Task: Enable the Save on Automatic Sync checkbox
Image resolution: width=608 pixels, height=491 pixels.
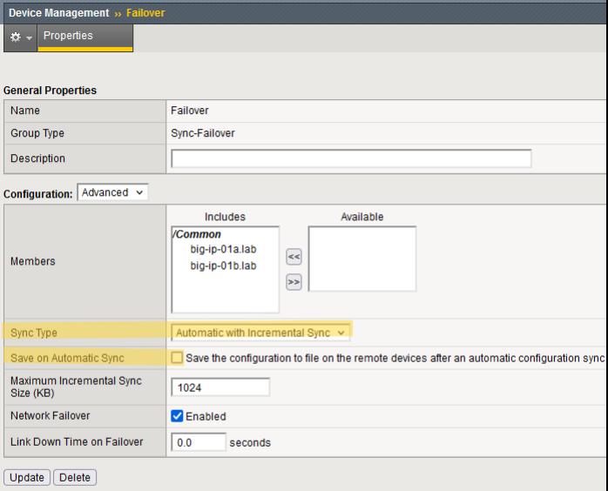Action: point(178,358)
